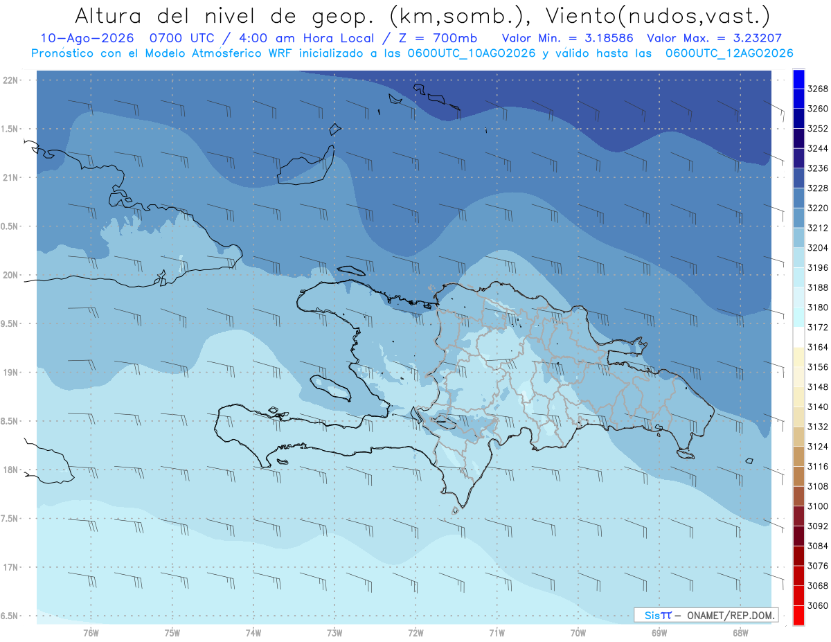Click the 3164 colorbar label
The width and height of the screenshot is (831, 642).
818,347
